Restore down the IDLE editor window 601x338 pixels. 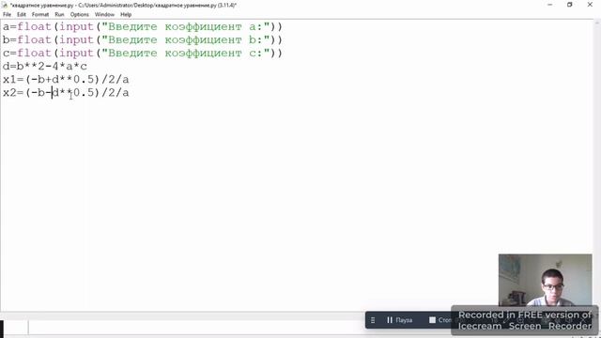570,5
